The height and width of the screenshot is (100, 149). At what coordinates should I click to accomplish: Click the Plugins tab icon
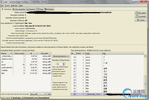[46, 9]
